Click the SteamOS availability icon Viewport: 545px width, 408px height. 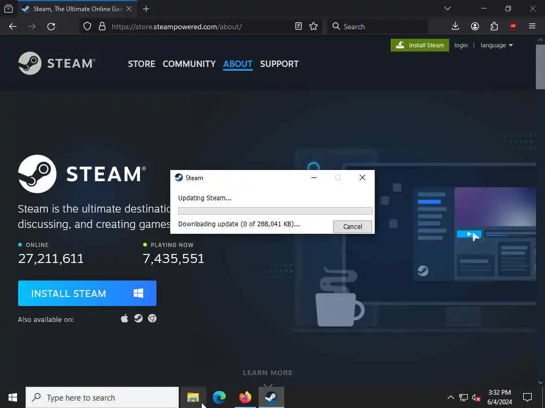(138, 319)
